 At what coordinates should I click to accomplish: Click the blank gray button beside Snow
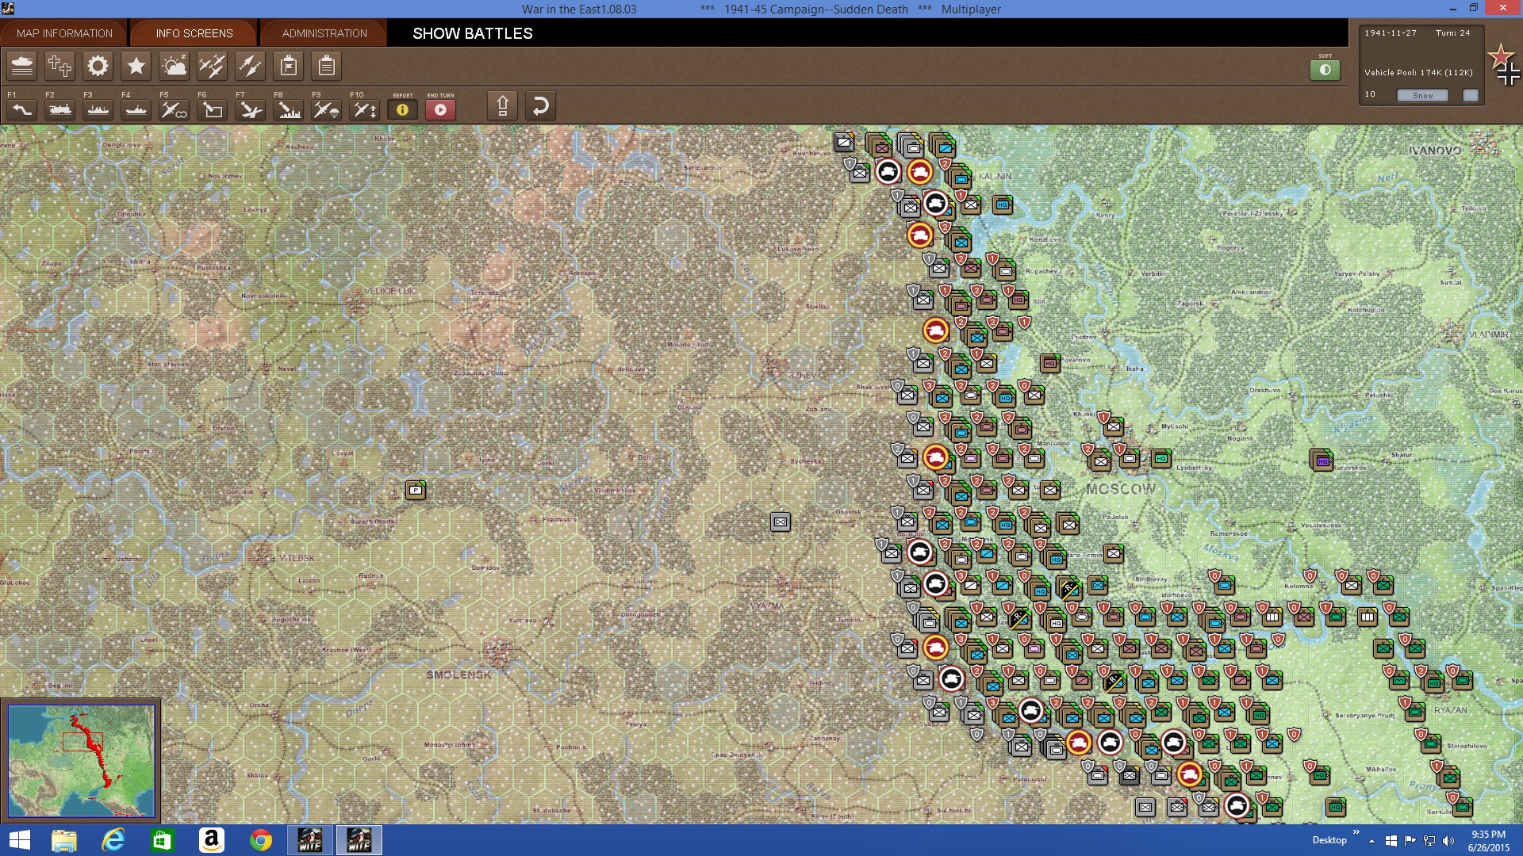tap(1471, 95)
